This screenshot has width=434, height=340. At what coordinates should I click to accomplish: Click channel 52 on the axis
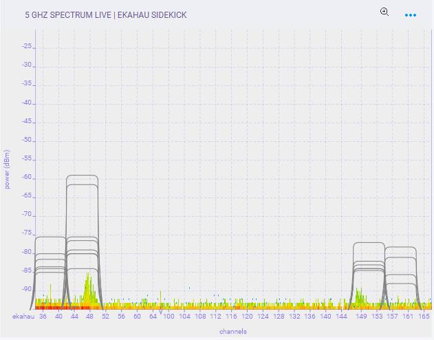coord(106,316)
